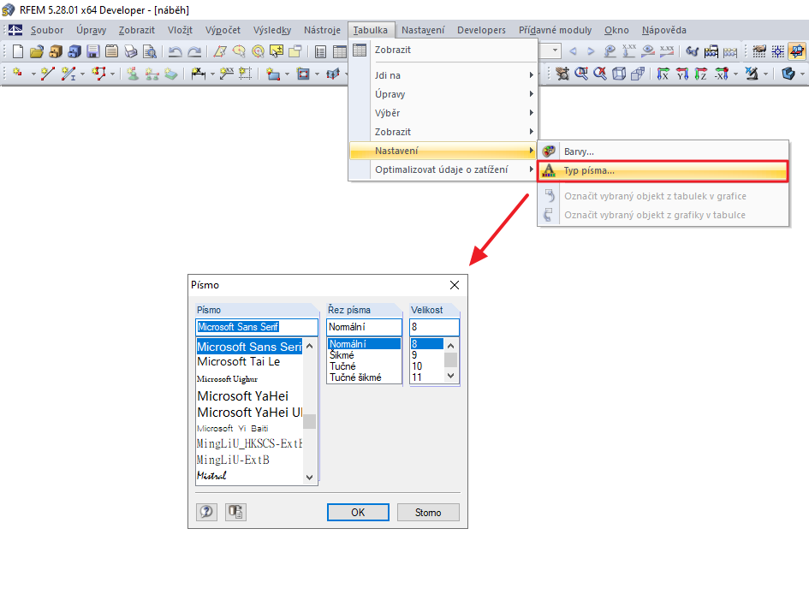Insert a new member beam
The width and height of the screenshot is (809, 606).
pos(68,74)
